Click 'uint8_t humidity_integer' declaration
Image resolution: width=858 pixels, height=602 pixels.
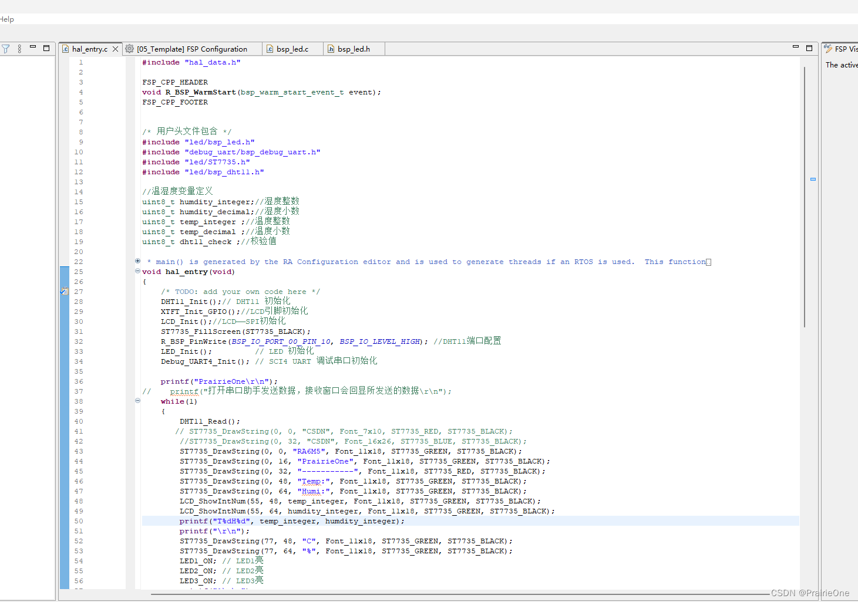[x=198, y=202]
